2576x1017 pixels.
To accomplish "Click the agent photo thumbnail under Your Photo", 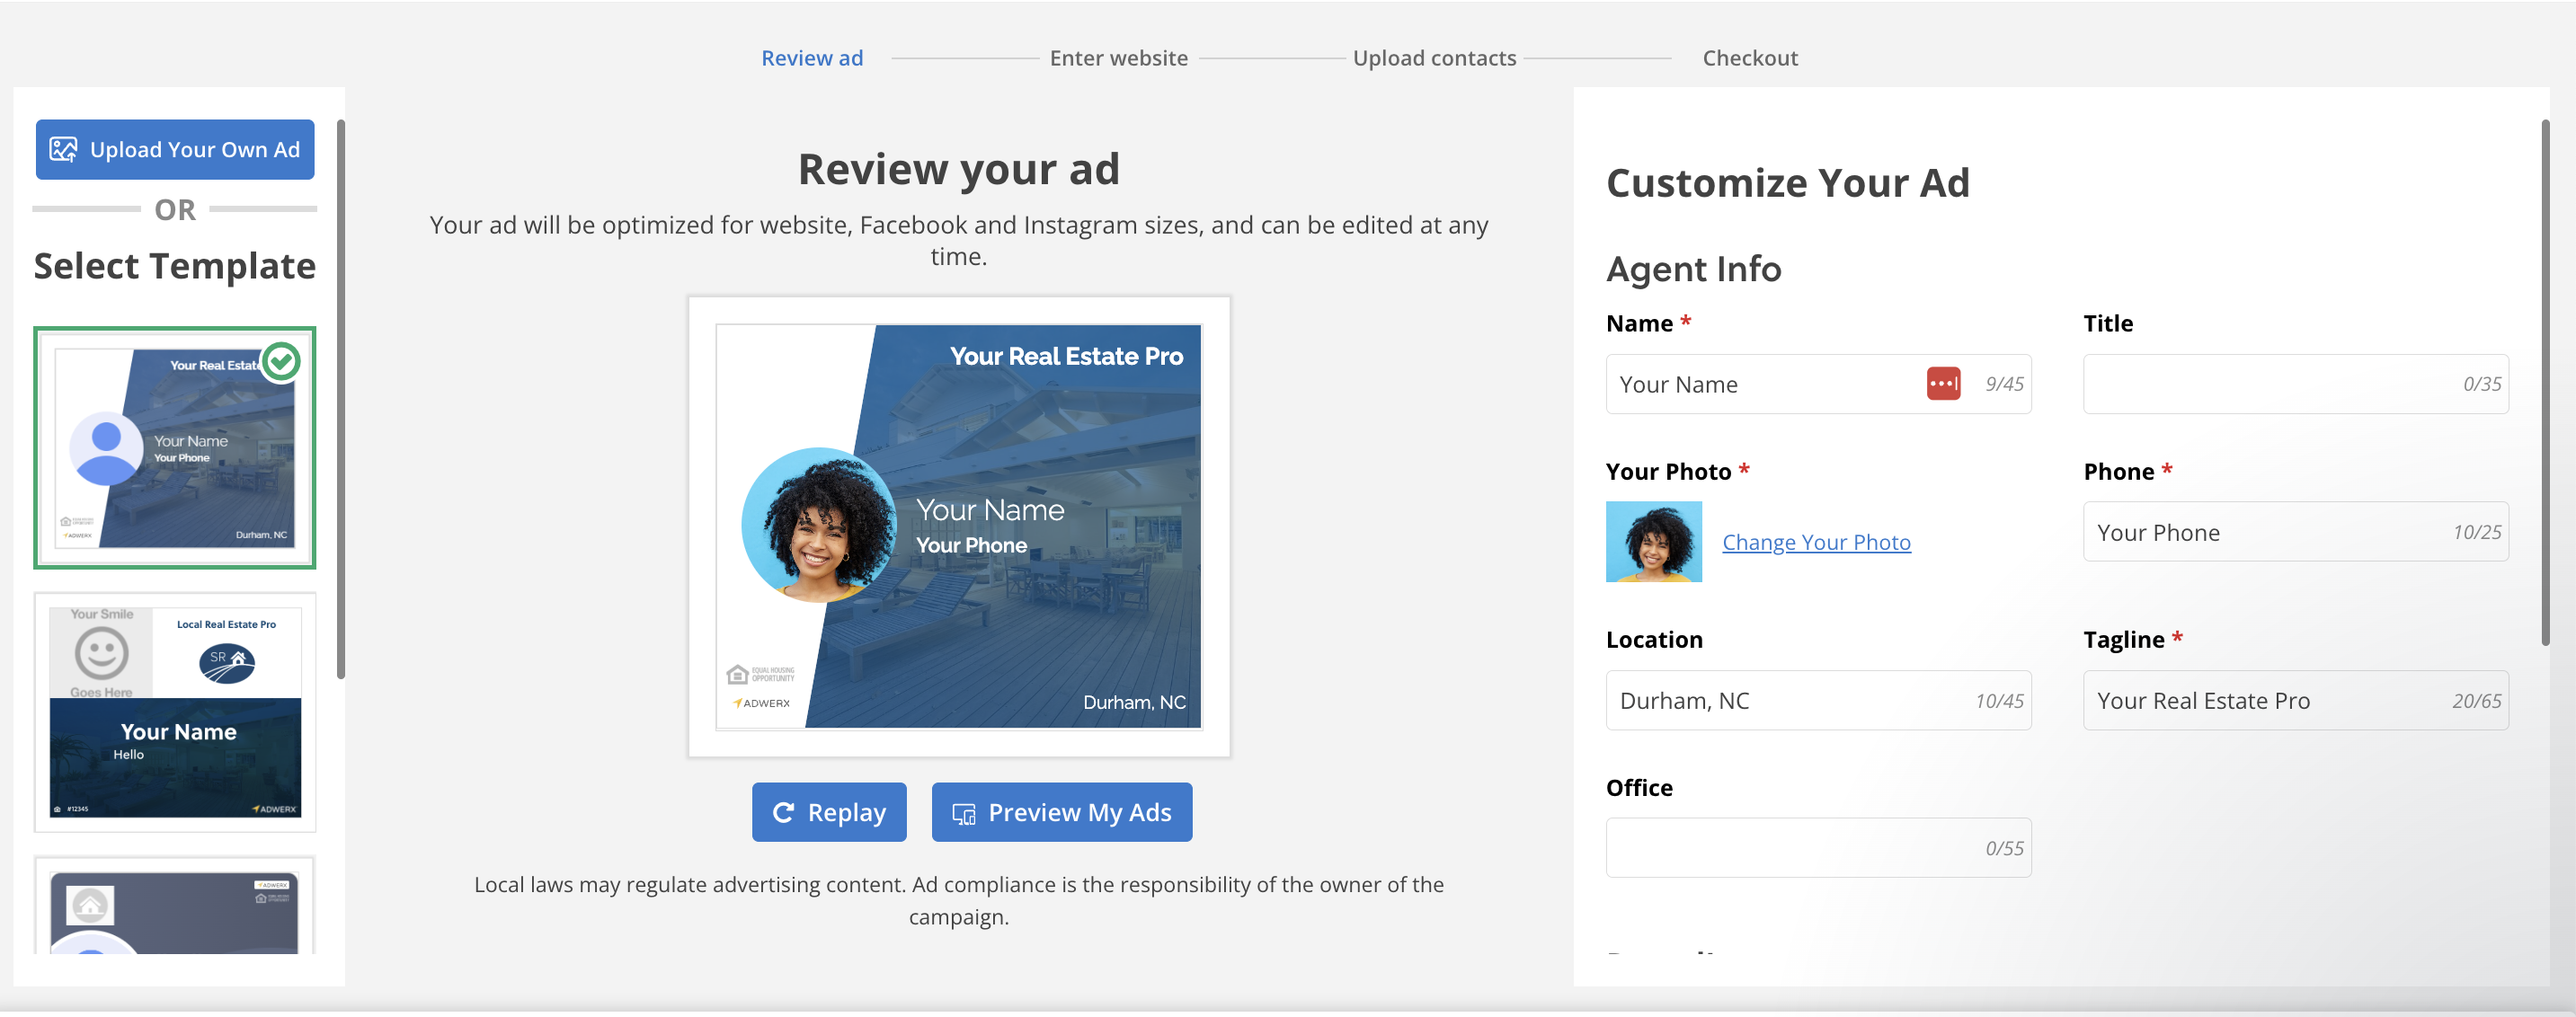I will point(1653,542).
